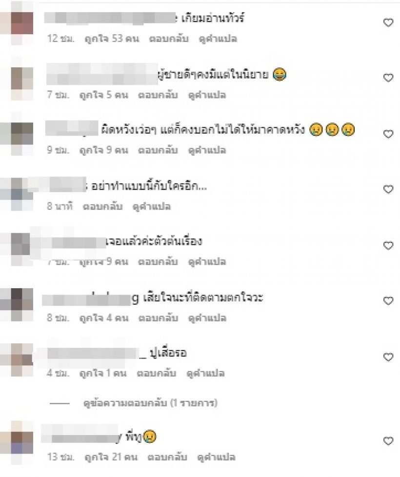Like the comment 'เกียมอ่านทัวร์' with heart icon
The height and width of the screenshot is (477, 400).
pyautogui.click(x=388, y=22)
